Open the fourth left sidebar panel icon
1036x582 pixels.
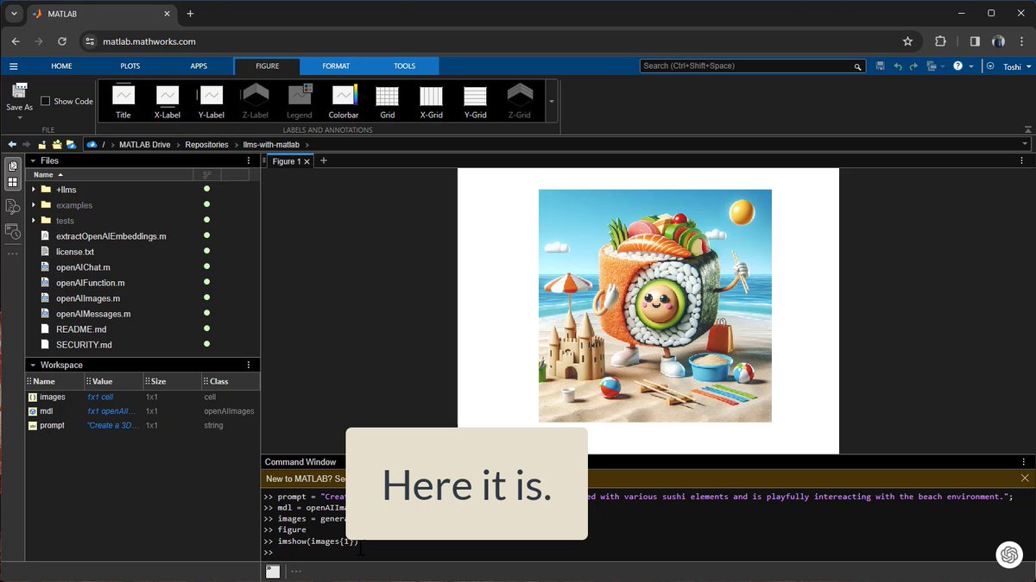13,231
